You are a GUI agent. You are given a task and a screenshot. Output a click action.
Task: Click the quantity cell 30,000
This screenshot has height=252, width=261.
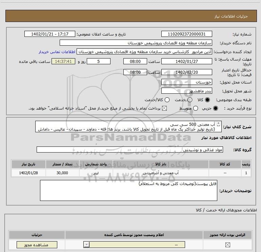tap(62, 173)
